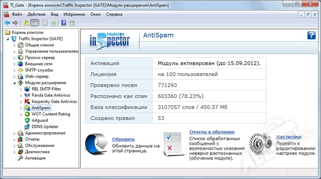Click the Show/Hide action pane icon

[x=72, y=23]
